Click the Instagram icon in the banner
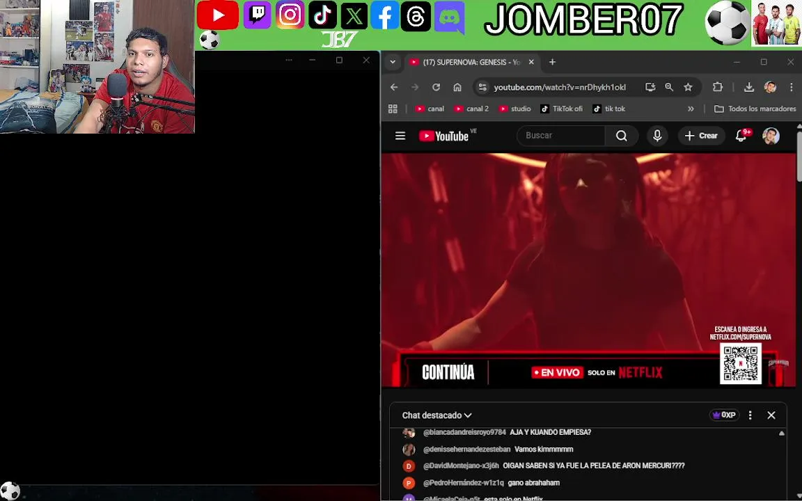802x501 pixels. [290, 15]
